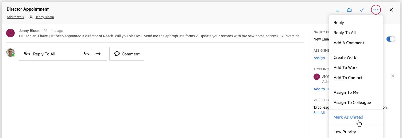402x138 pixels.
Task: Click the list view icon in header
Action: [x=337, y=10]
